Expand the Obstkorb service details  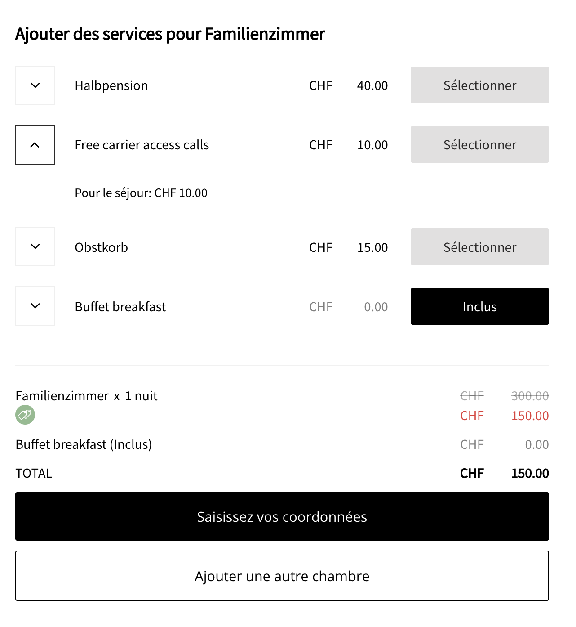point(35,246)
